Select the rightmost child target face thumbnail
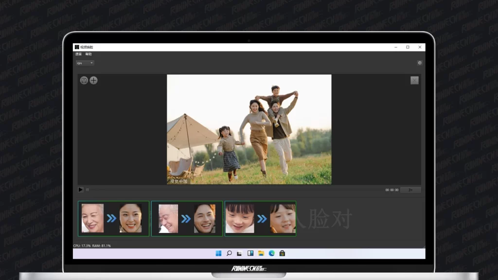 [283, 218]
